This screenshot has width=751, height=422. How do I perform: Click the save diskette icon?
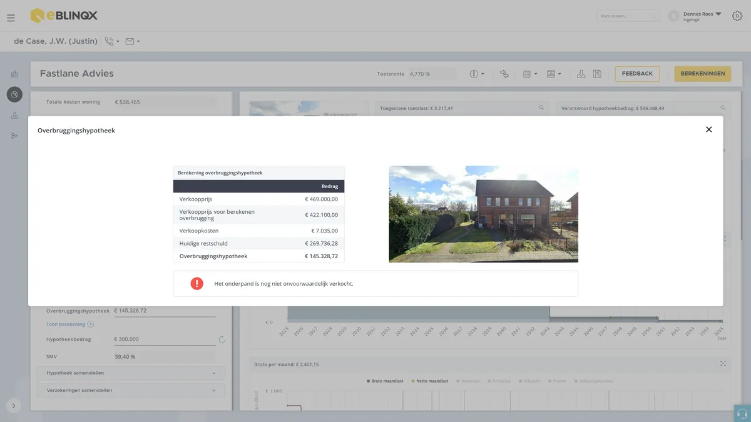(597, 74)
